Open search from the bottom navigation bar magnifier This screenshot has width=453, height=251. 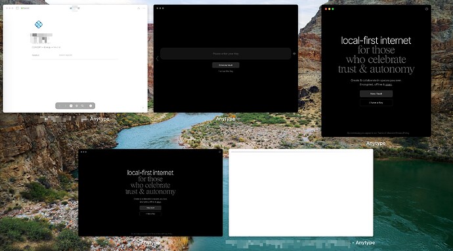click(82, 106)
